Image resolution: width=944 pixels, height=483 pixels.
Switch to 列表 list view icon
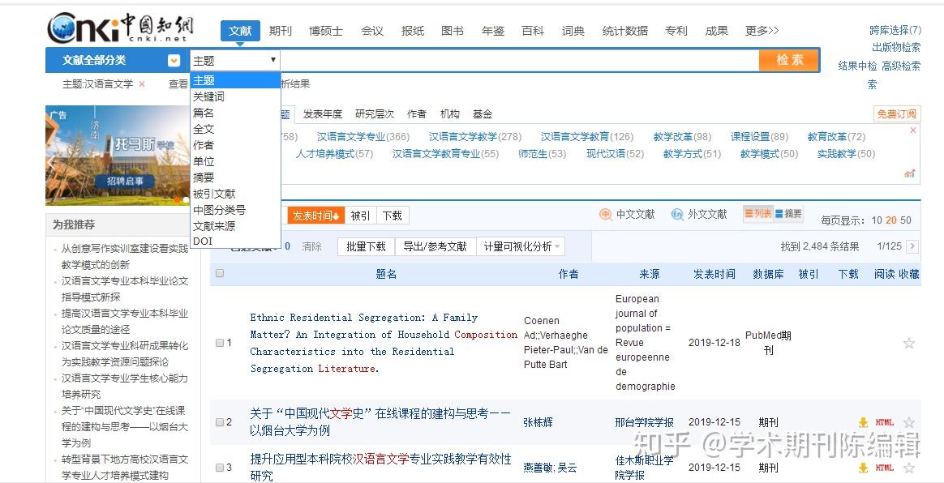tap(757, 213)
